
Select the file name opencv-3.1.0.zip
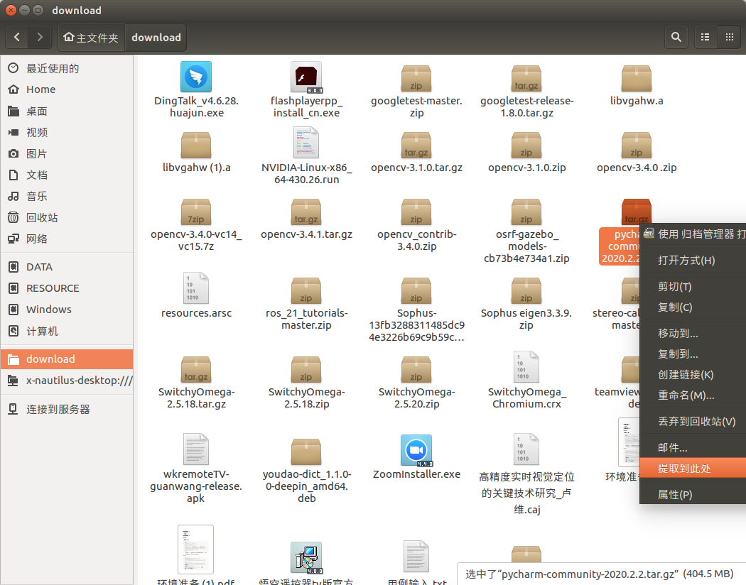point(526,168)
